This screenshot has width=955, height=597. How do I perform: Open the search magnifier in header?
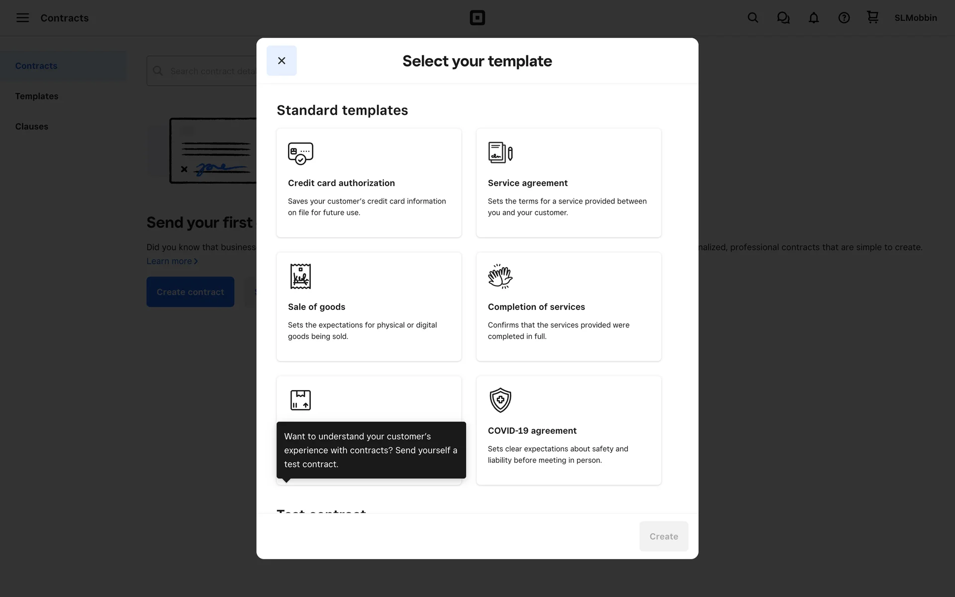click(753, 18)
